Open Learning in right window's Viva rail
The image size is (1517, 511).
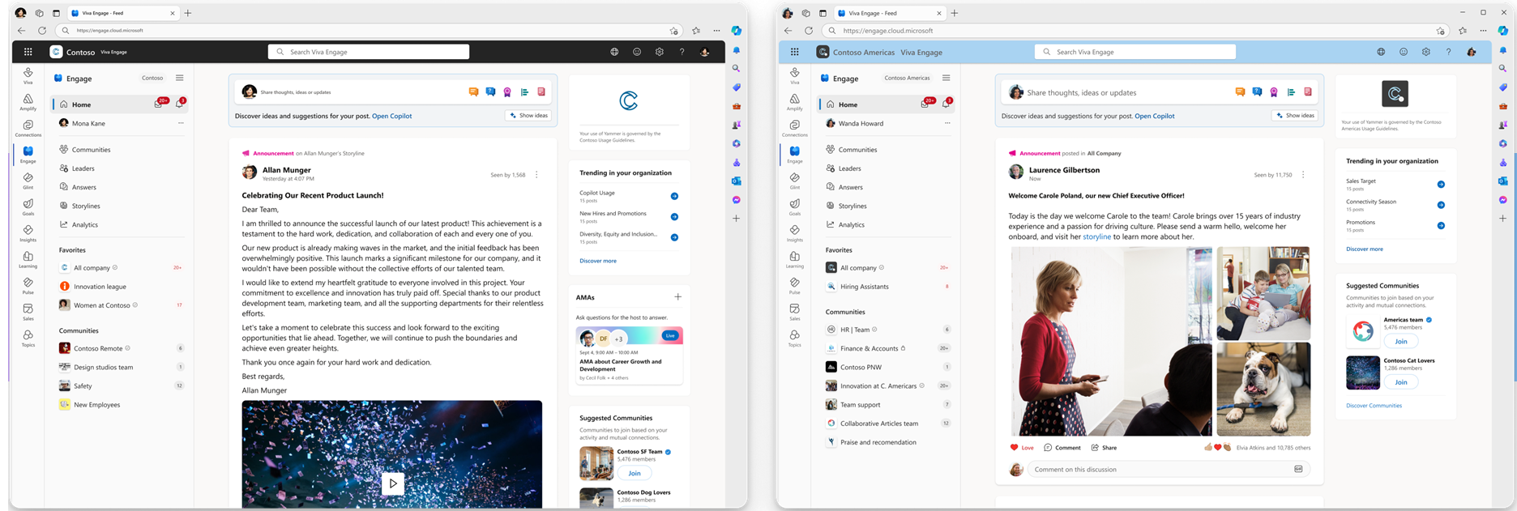click(794, 259)
